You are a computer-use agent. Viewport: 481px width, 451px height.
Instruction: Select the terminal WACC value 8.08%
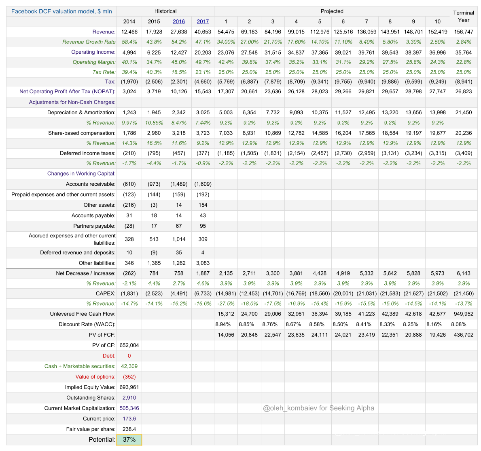pyautogui.click(x=459, y=325)
